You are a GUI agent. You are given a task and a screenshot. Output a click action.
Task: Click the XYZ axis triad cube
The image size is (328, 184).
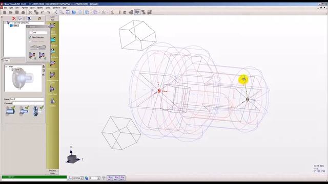click(72, 158)
